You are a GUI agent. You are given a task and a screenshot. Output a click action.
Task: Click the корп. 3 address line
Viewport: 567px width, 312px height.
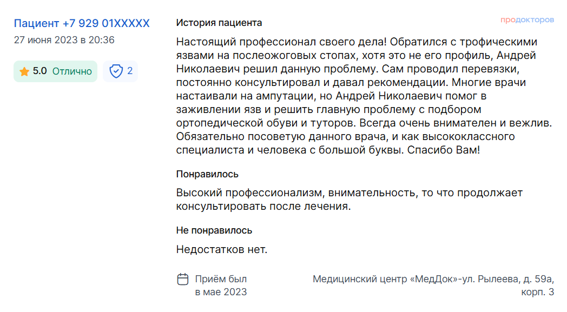pos(537,292)
